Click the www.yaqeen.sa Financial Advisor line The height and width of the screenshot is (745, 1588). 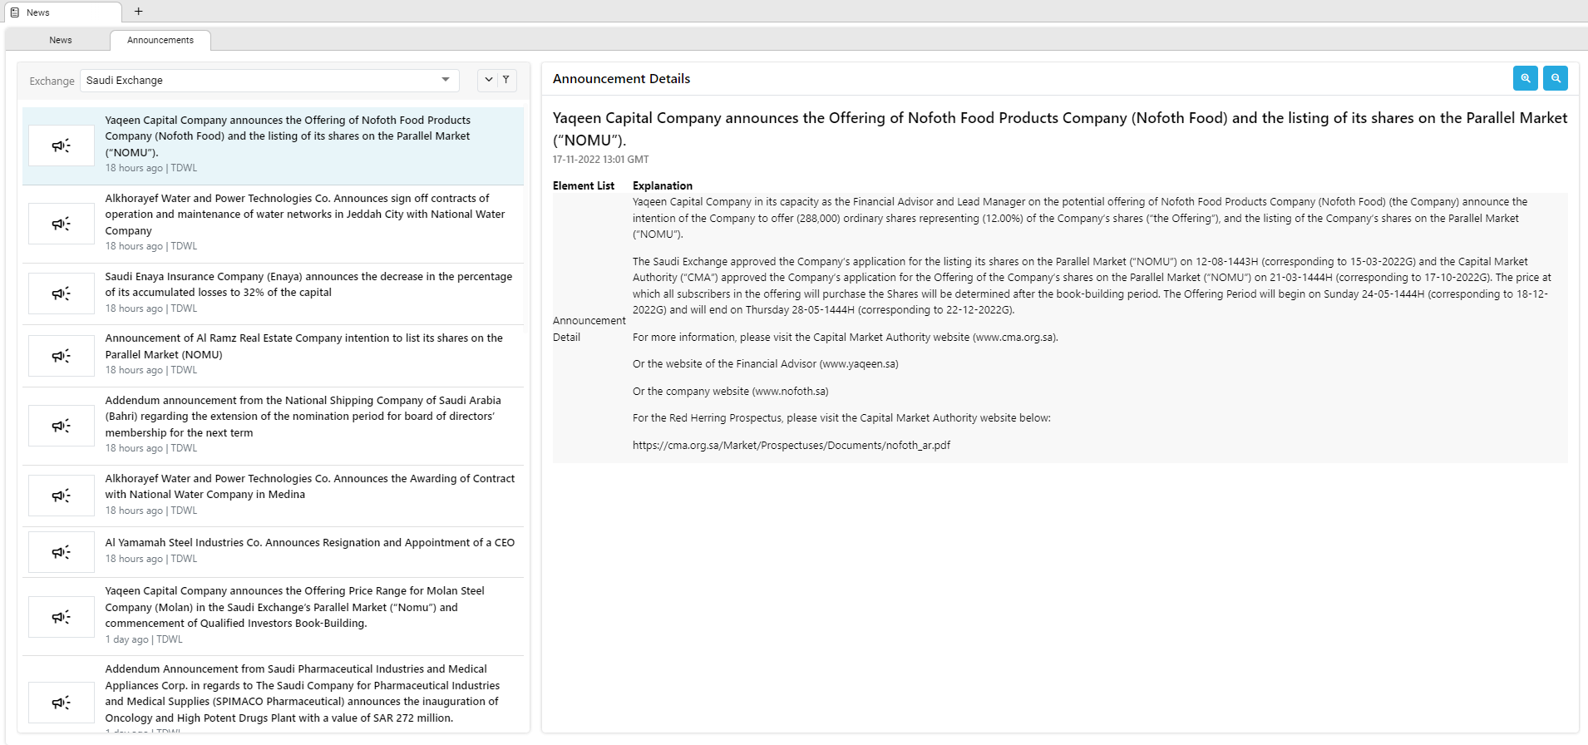765,364
